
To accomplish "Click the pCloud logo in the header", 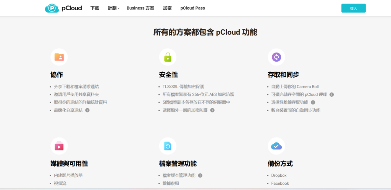I will [x=63, y=8].
